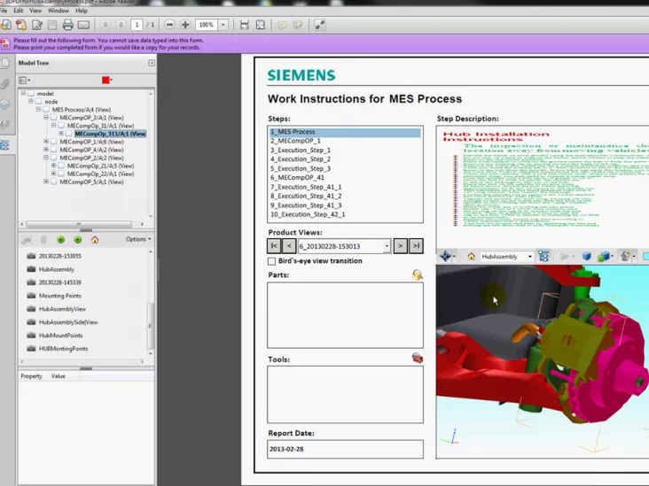Click the first green view arrow button

pos(61,239)
